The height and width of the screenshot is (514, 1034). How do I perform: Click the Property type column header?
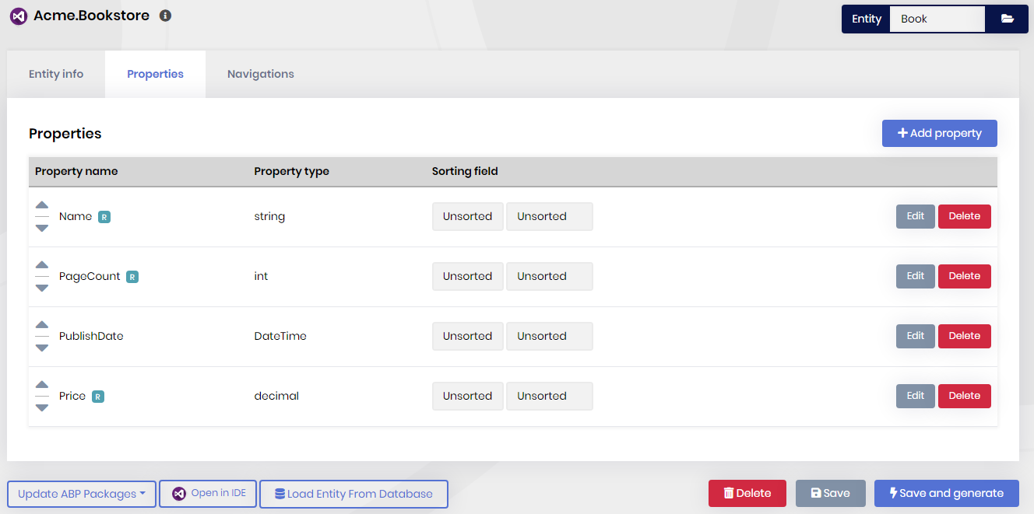(x=291, y=171)
